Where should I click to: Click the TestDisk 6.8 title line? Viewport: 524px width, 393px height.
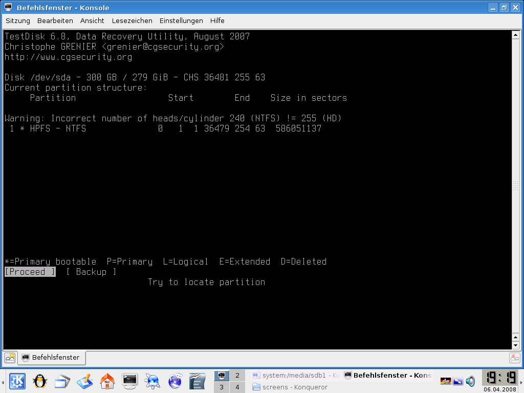click(x=127, y=36)
